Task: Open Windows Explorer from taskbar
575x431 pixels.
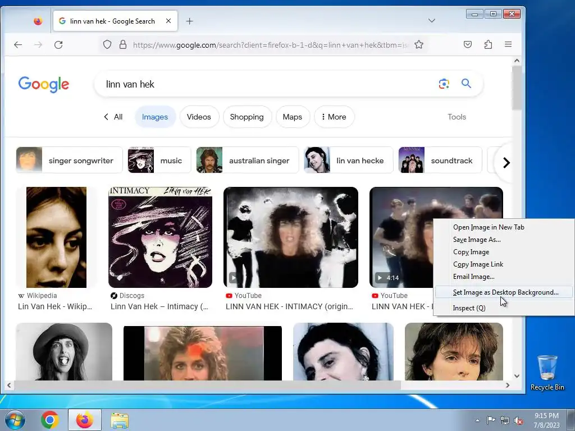Action: coord(120,420)
